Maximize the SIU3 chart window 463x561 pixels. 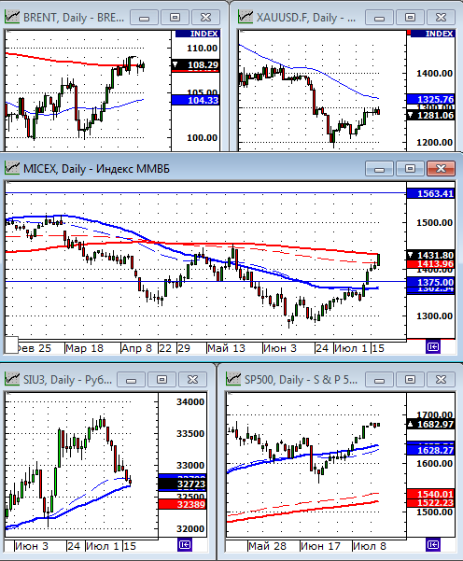(162, 379)
